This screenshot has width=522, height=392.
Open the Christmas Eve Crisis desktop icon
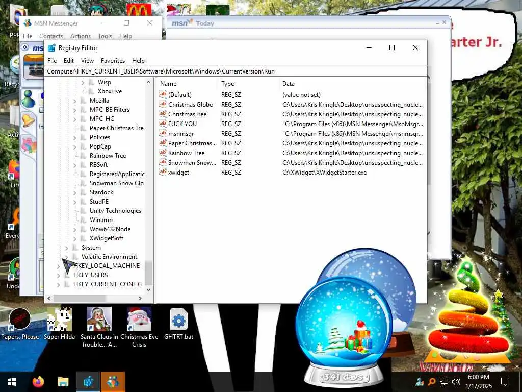click(x=139, y=327)
